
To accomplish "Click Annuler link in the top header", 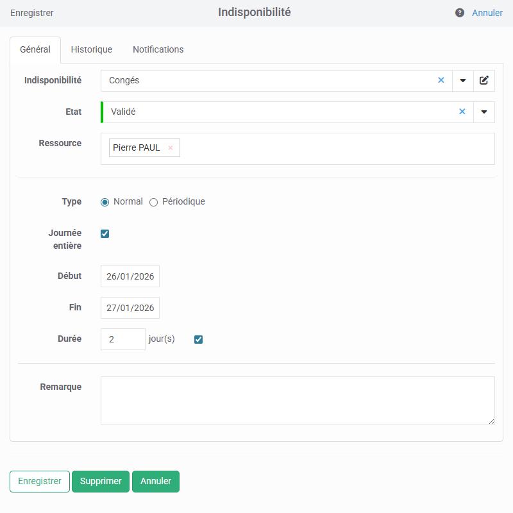I will coord(487,13).
